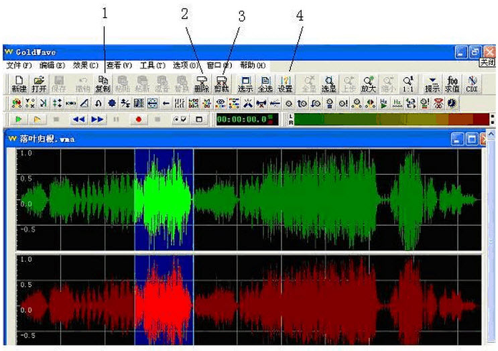498x351 pixels.
Task: Click the 复制 (Copy) toolbar icon
Action: coord(102,83)
